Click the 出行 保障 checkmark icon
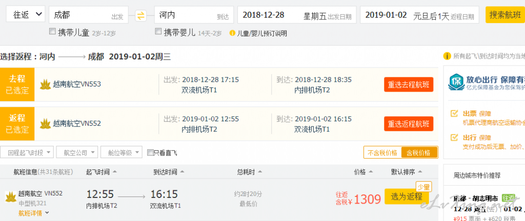This screenshot has width=525, height=221. pyautogui.click(x=454, y=137)
